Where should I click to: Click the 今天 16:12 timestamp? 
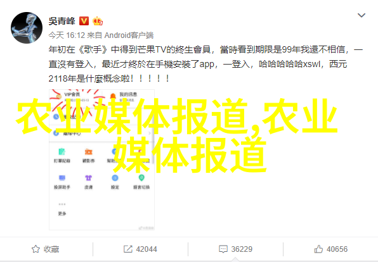coord(67,35)
